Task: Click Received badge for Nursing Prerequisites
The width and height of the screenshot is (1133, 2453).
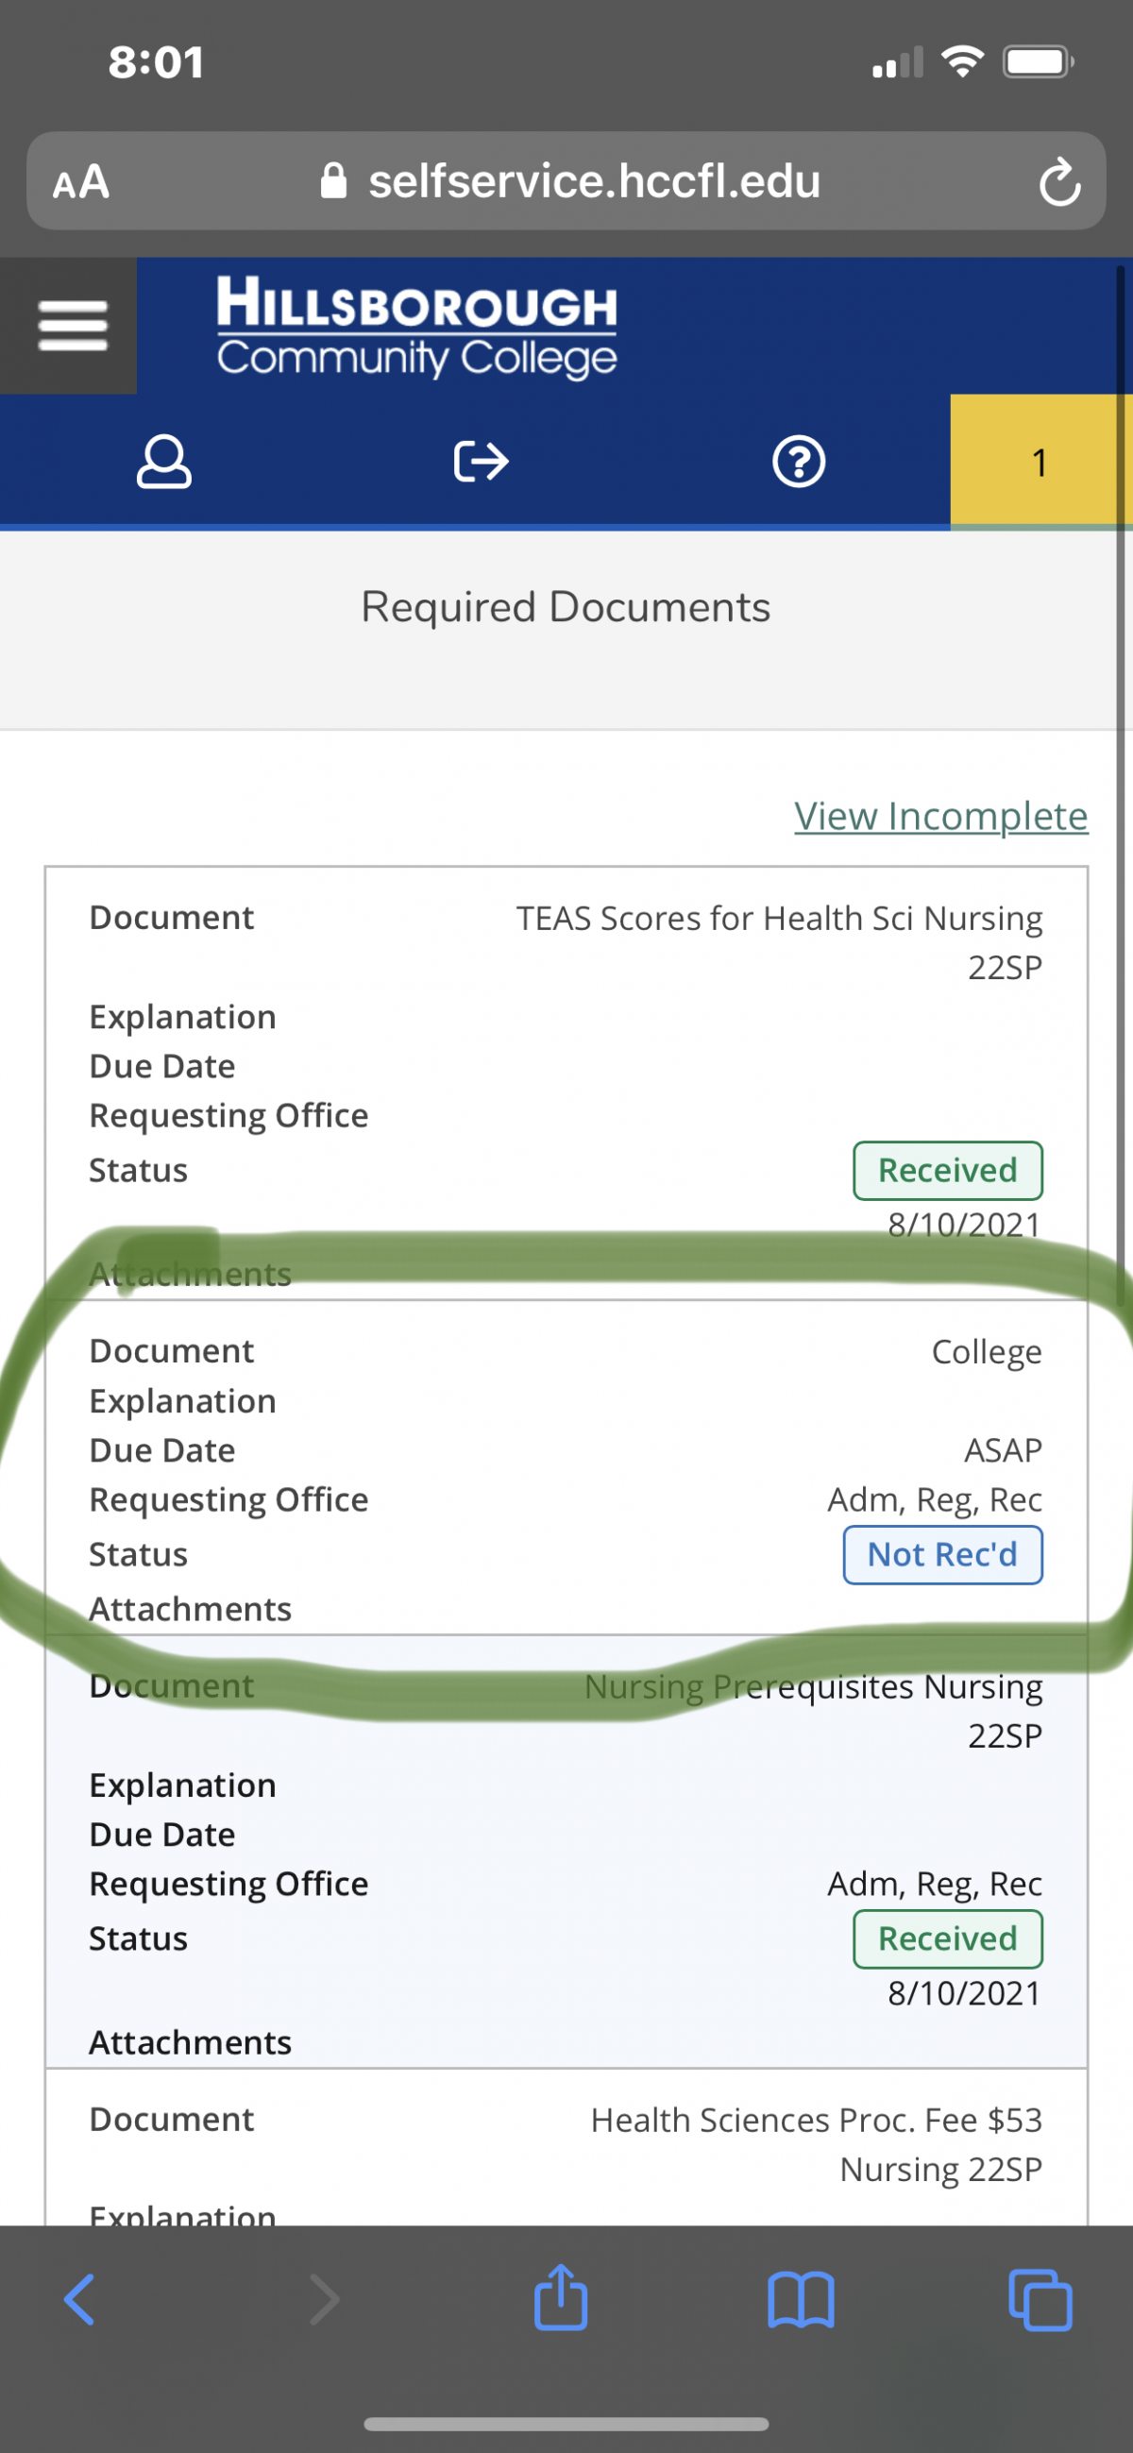Action: pyautogui.click(x=947, y=1938)
